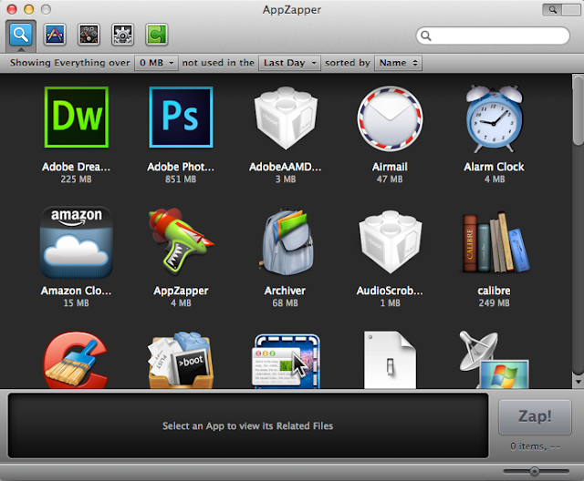Click the Amazon Clo... name label
Image resolution: width=584 pixels, height=481 pixels.
[76, 291]
